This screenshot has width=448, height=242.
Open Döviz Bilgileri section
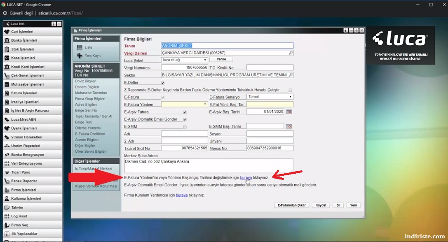[86, 81]
